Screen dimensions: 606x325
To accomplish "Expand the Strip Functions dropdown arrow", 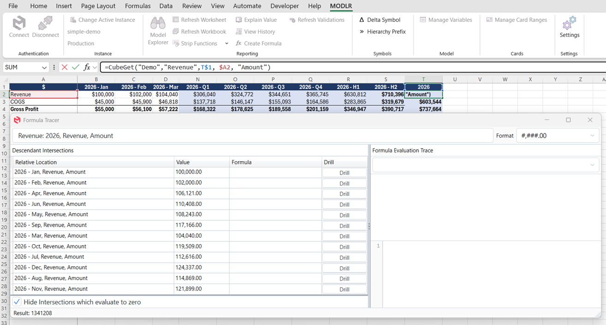I will 227,43.
